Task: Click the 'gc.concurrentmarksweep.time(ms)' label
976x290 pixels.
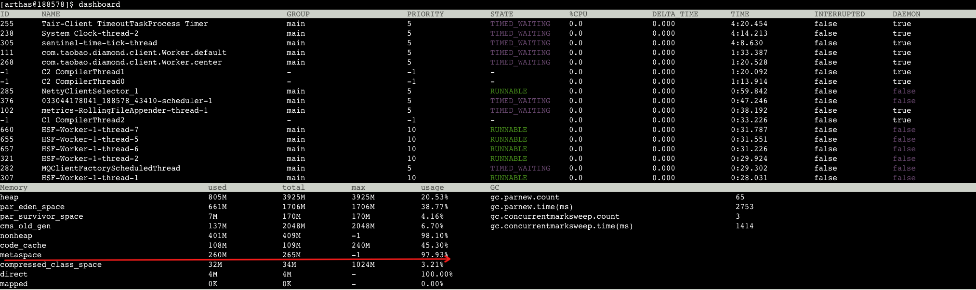Action: click(562, 226)
